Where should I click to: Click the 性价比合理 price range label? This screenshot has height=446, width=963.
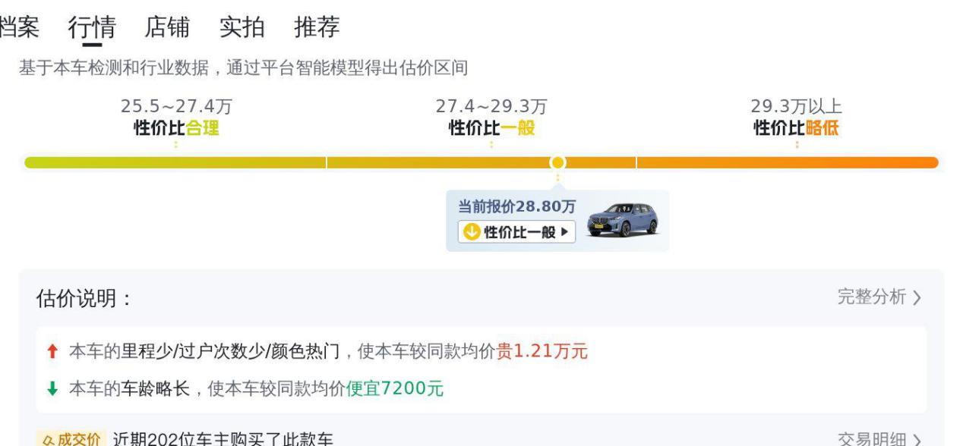coord(176,128)
